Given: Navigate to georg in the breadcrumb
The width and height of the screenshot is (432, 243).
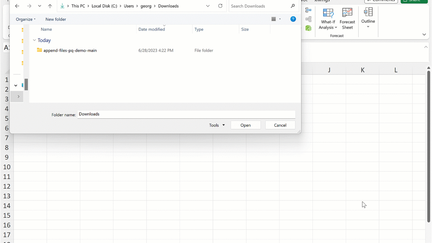Looking at the screenshot, I should coord(146,6).
